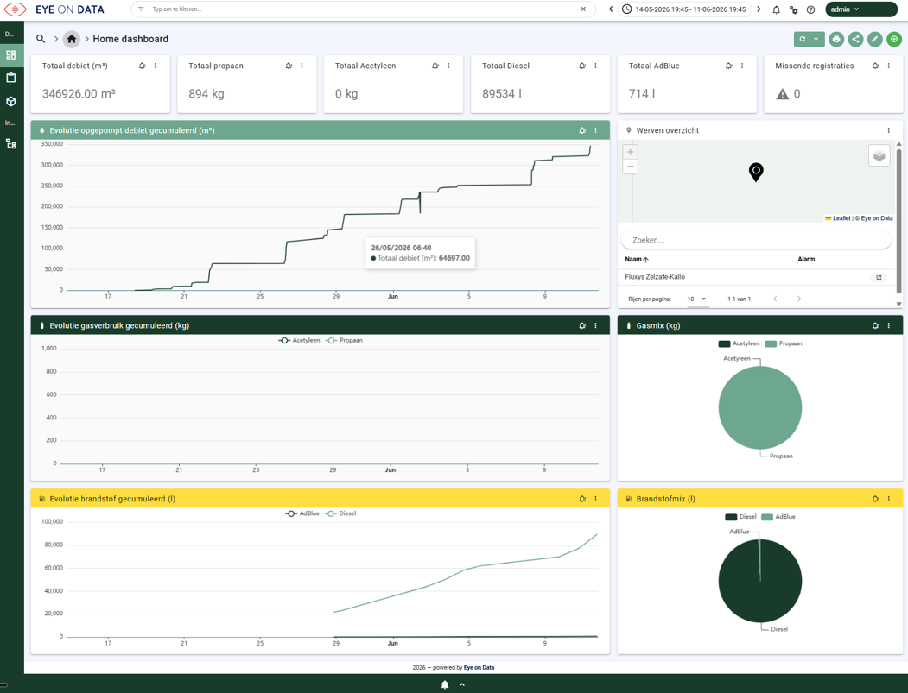The width and height of the screenshot is (908, 693).
Task: Open the search magnifier icon in breadcrumb
Action: click(x=41, y=39)
